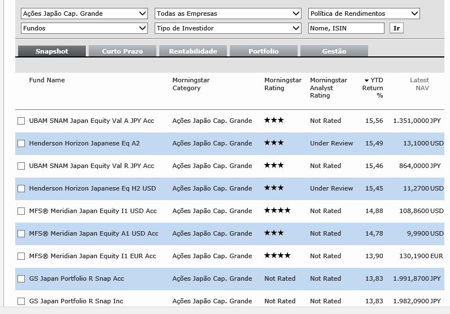Click the three-star rating of UBAM SNAM Val A
450x314 pixels.
[x=274, y=120]
